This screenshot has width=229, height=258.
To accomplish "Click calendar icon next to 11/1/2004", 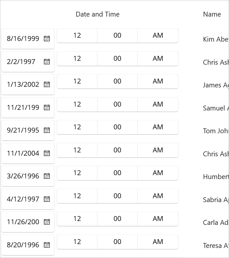I will pyautogui.click(x=47, y=153).
